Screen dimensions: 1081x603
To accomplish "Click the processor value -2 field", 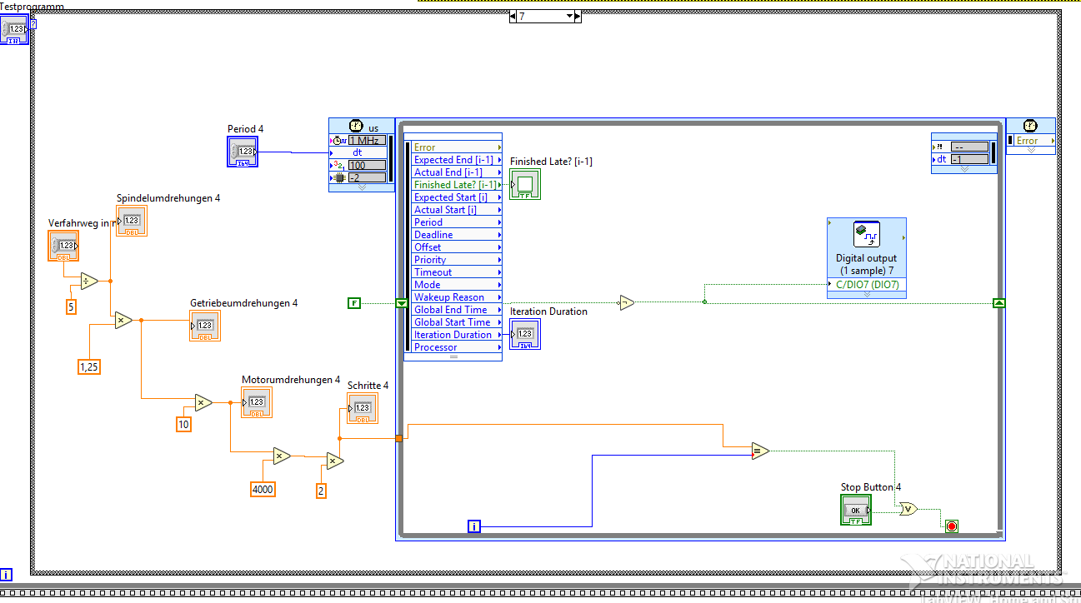I will click(x=367, y=177).
